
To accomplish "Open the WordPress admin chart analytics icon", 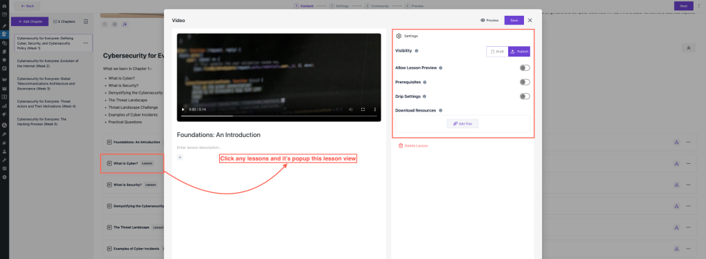I will click(5, 106).
